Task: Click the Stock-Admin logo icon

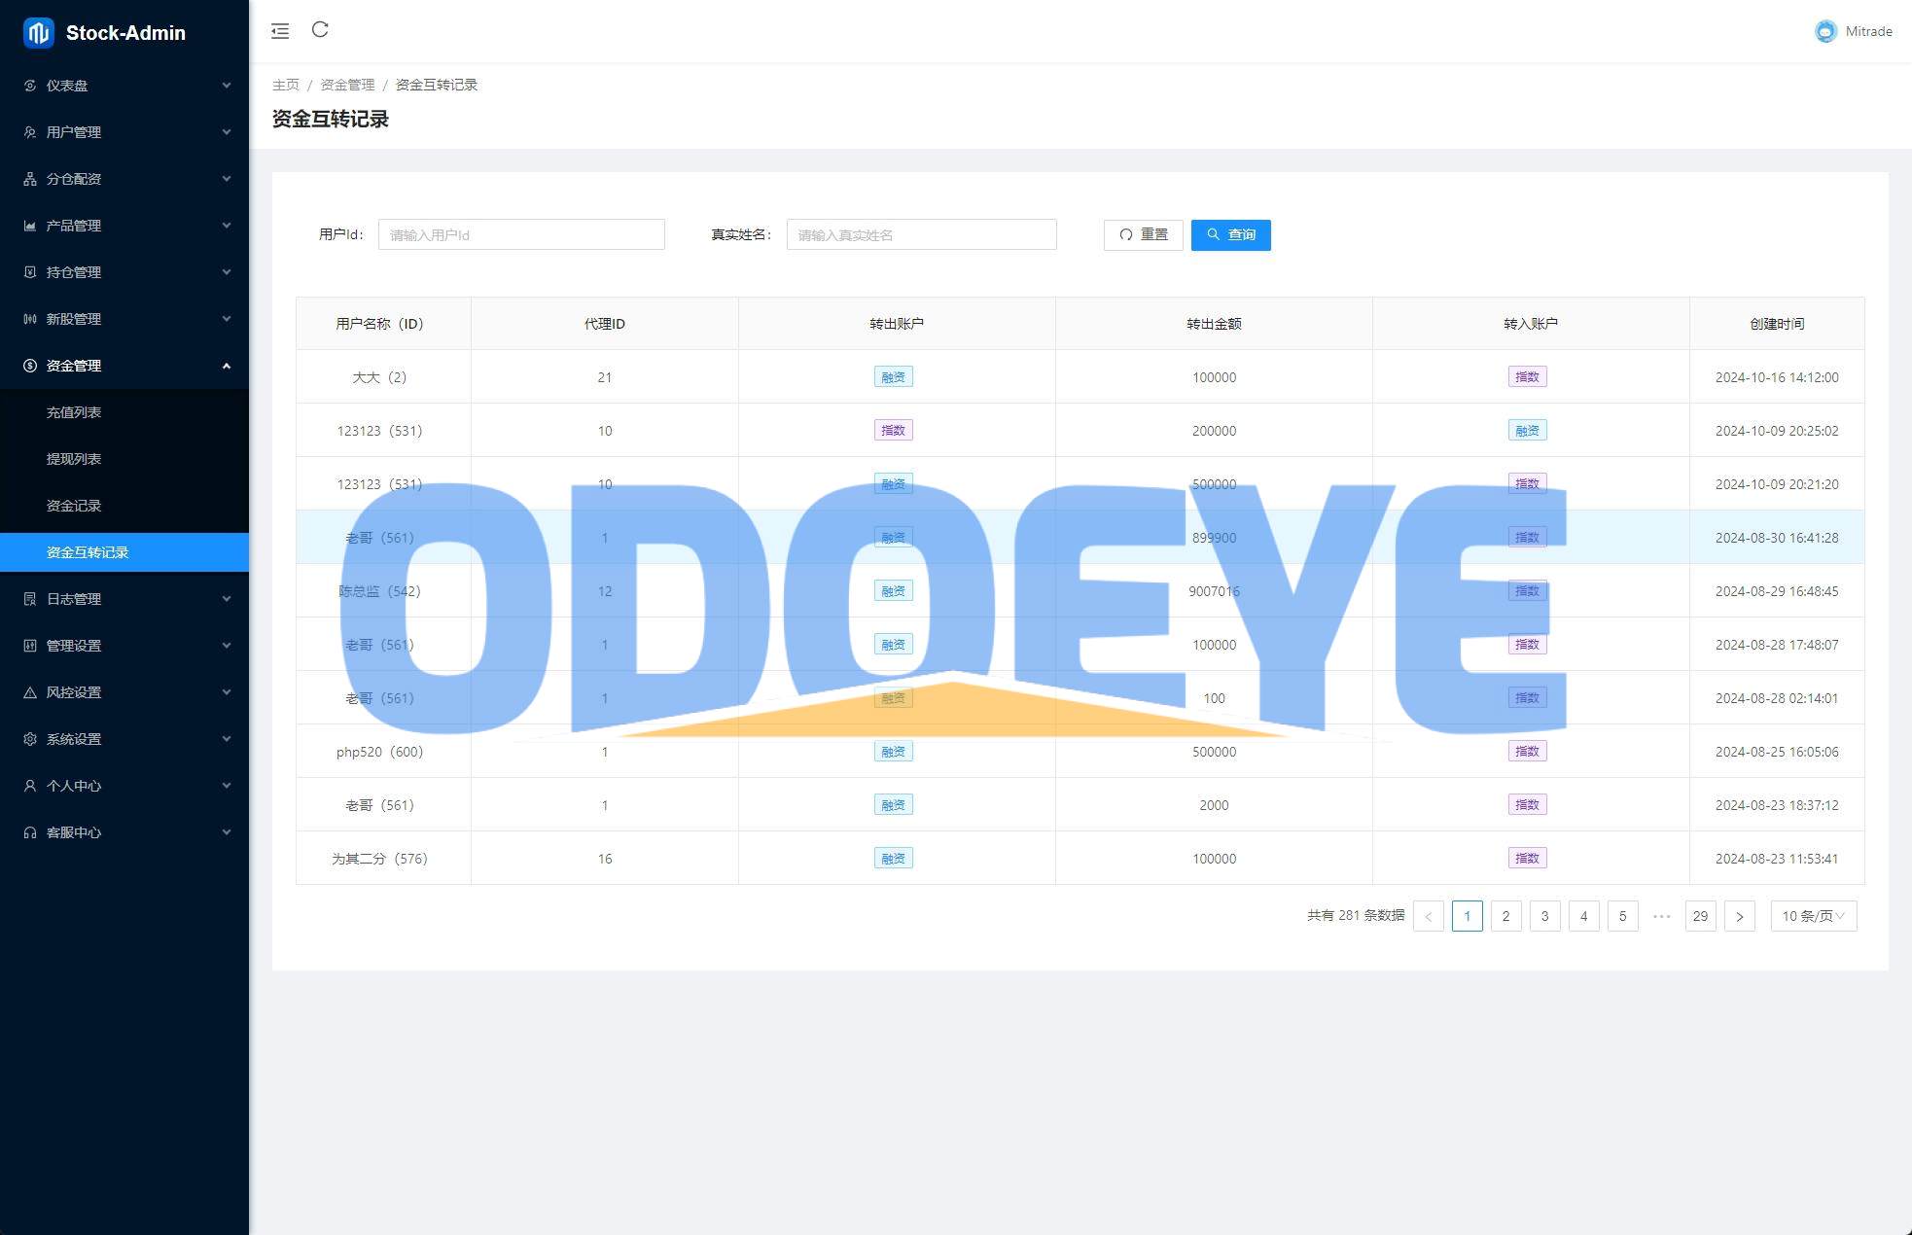Action: coord(38,32)
